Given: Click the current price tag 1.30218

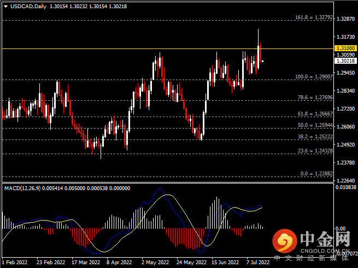Looking at the screenshot, I should [345, 61].
